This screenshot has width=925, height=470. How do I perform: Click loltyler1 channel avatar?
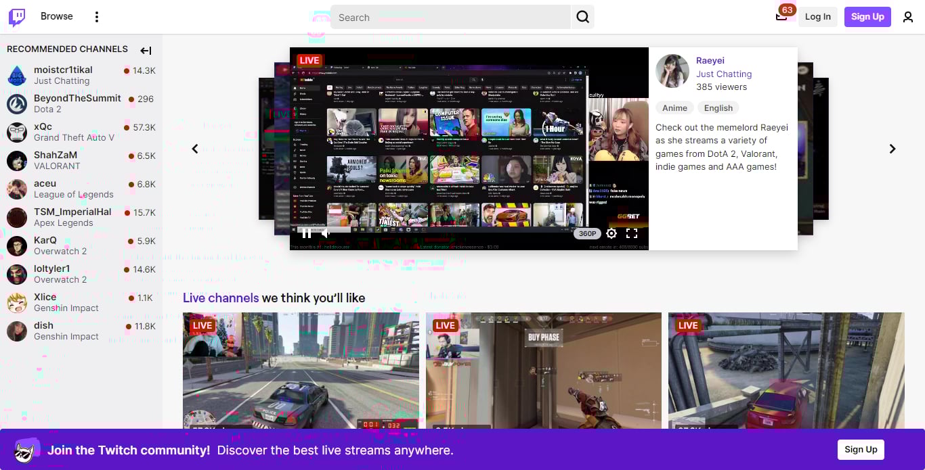tap(17, 274)
